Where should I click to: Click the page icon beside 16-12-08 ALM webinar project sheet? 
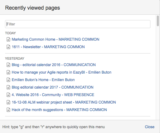click(x=8, y=102)
